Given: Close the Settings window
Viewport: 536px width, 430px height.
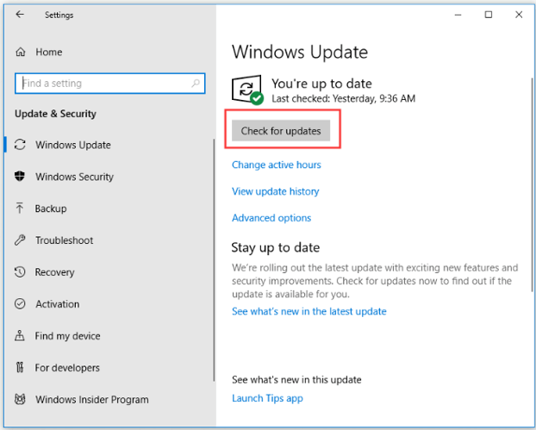Looking at the screenshot, I should point(519,15).
